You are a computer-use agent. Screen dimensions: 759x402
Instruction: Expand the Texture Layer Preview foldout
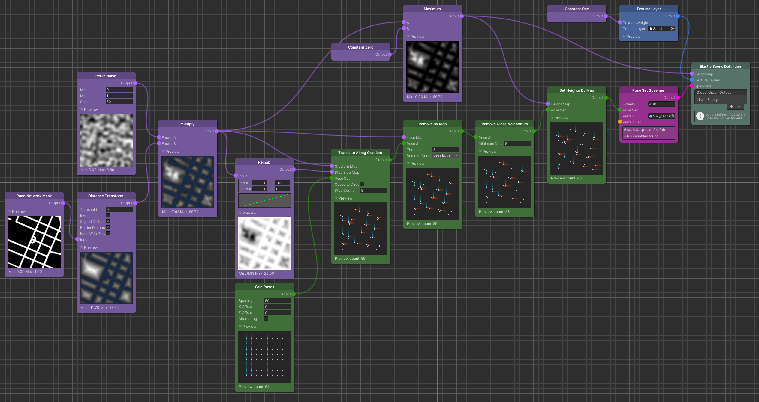[x=625, y=37]
